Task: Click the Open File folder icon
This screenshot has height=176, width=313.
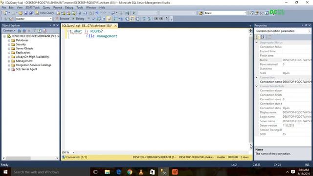Action: click(21, 13)
